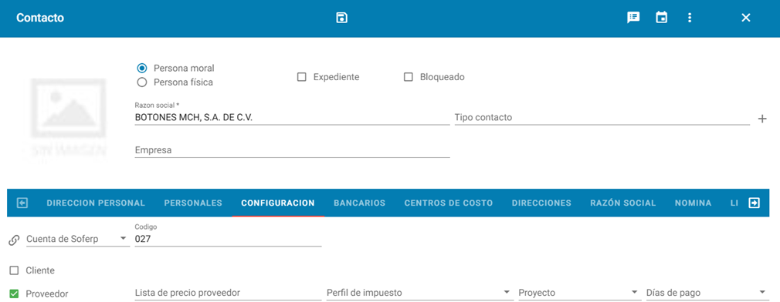This screenshot has height=302, width=780.
Task: Switch to the Nomina tab
Action: tap(693, 203)
